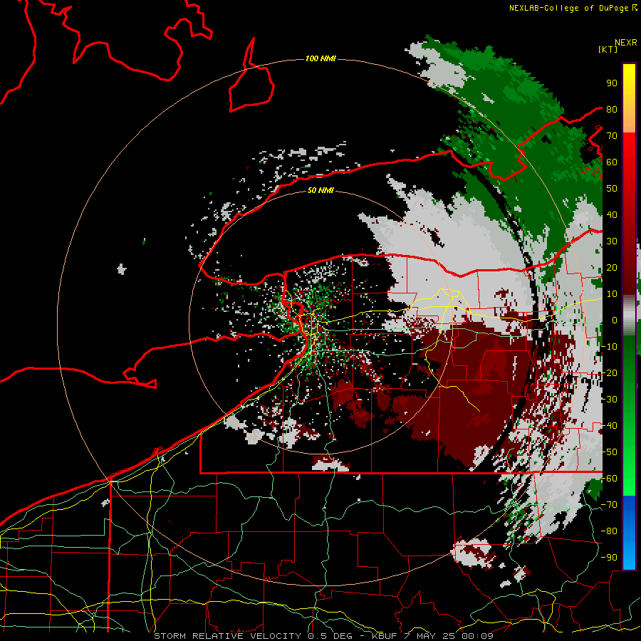Click the -20 value on the velocity scale
The image size is (641, 641).
point(609,372)
